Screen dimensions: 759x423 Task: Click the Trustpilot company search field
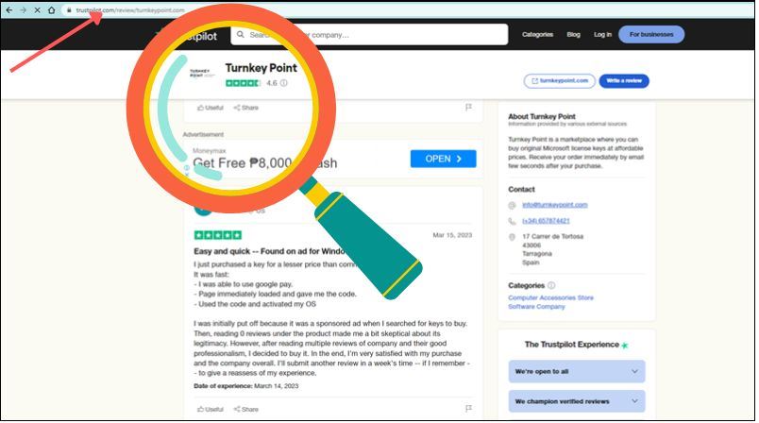(x=369, y=35)
